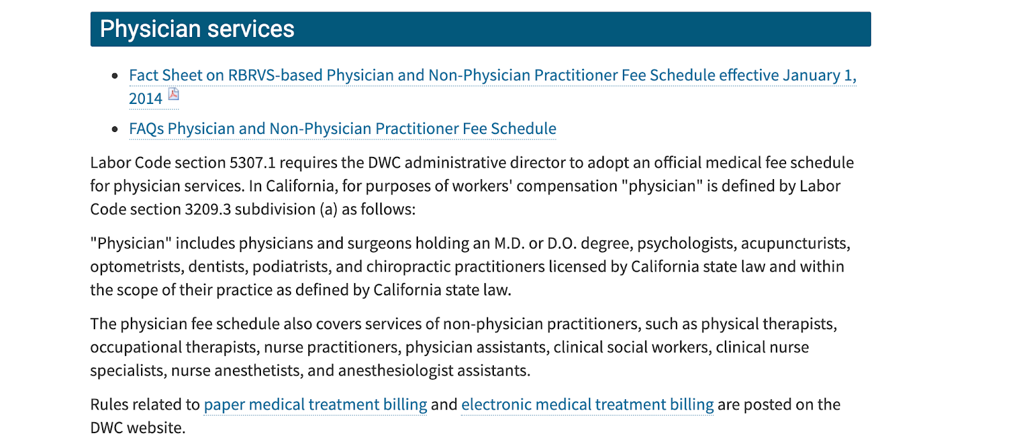The height and width of the screenshot is (442, 1021).
Task: Click the 'Physician services' heading text
Action: pos(197,29)
